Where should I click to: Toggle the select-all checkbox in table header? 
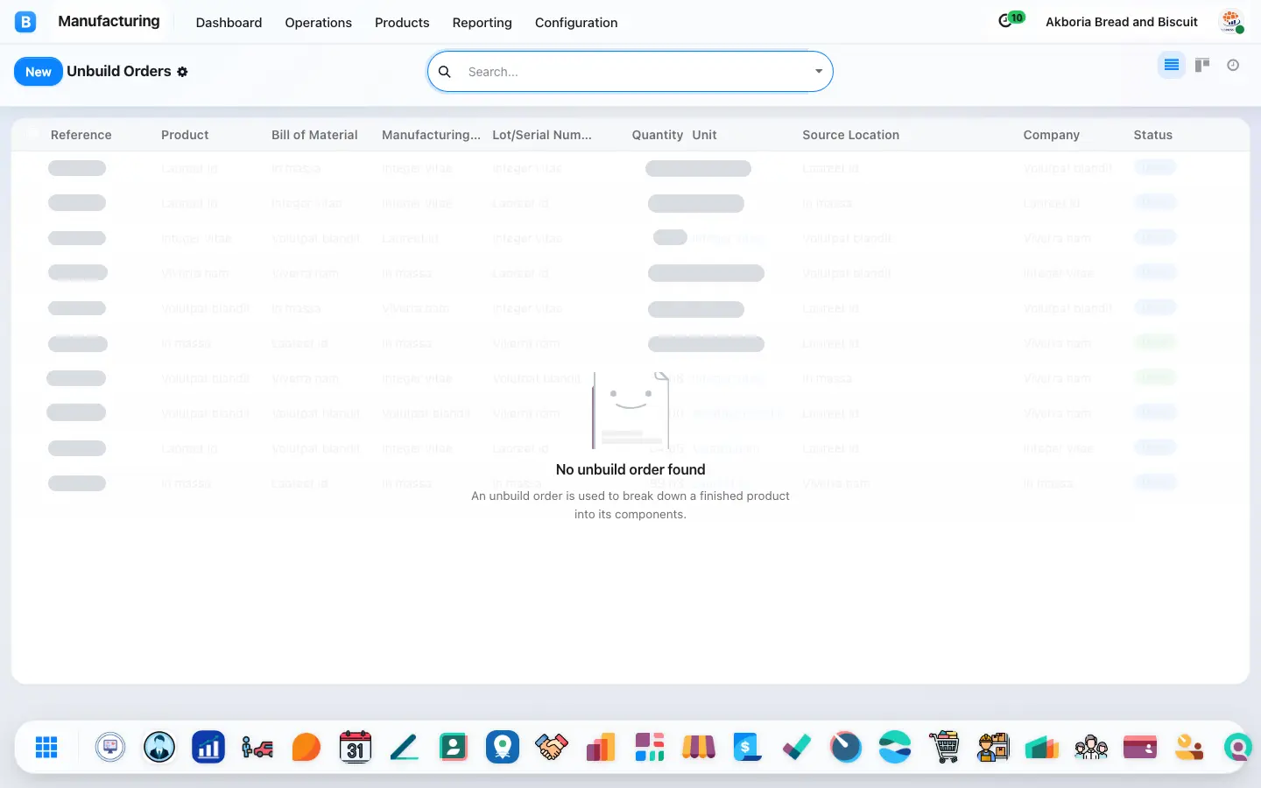point(33,134)
